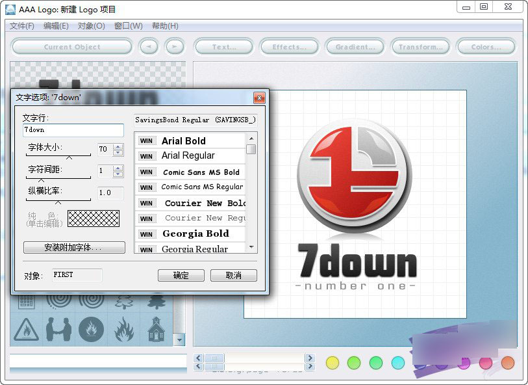Viewport: 528px width, 385px height.
Task: Open the 对象(O) menu
Action: point(92,26)
